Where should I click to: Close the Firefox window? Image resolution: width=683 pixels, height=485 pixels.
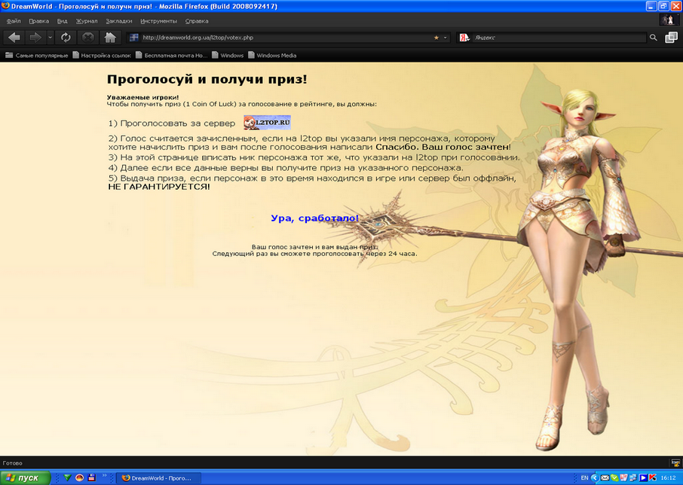pyautogui.click(x=675, y=6)
